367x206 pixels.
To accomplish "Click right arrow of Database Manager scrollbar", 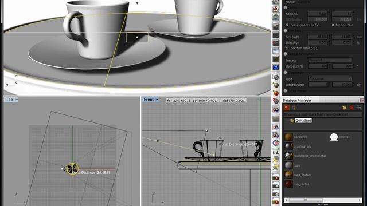I will (x=360, y=200).
